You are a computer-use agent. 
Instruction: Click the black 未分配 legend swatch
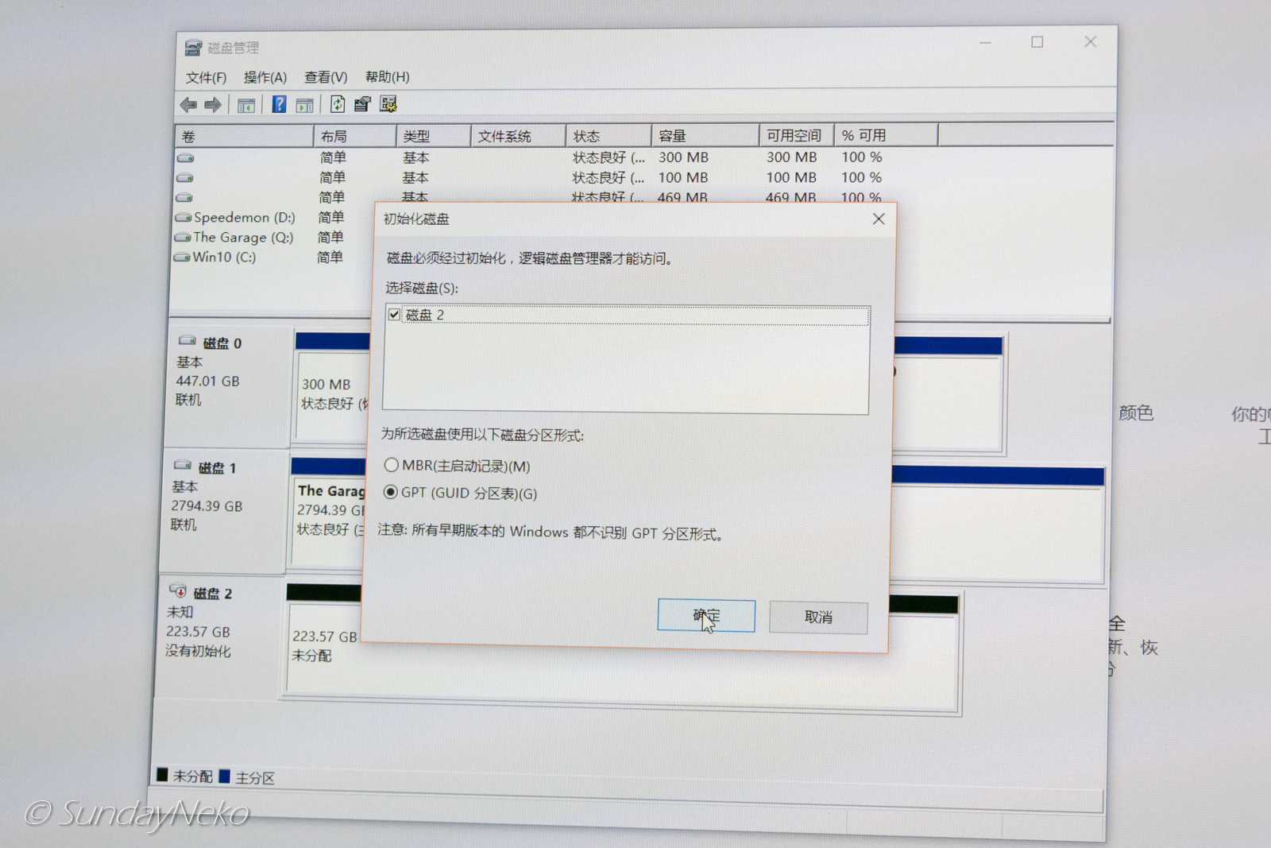pyautogui.click(x=163, y=775)
